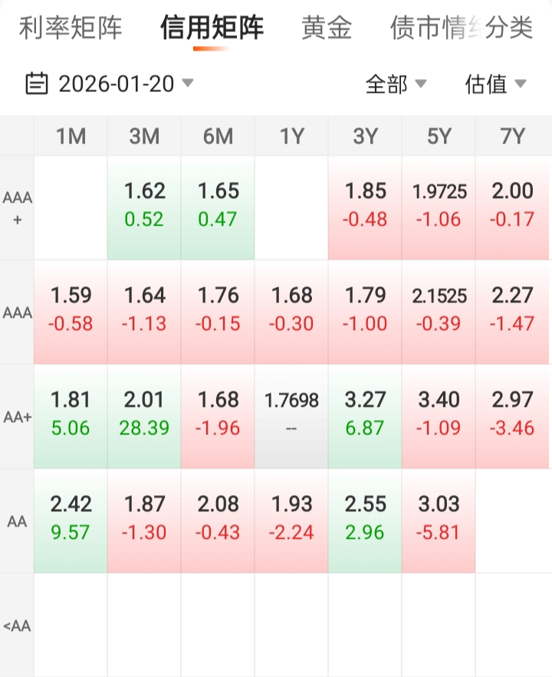The image size is (552, 677).
Task: Click the AA 5Y cell showing -5.81
Action: [439, 520]
